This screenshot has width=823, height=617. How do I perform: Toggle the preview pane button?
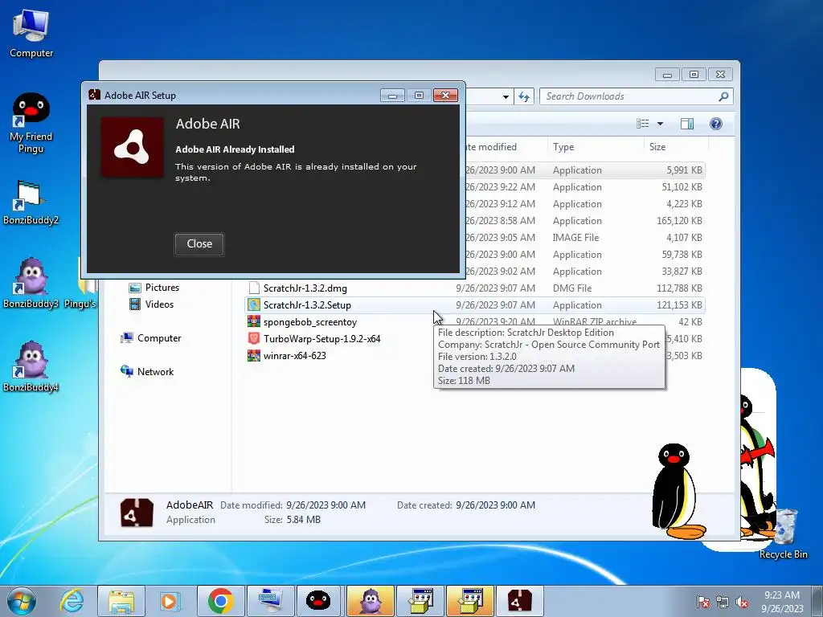687,124
